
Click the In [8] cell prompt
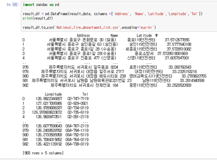(x=13, y=5)
